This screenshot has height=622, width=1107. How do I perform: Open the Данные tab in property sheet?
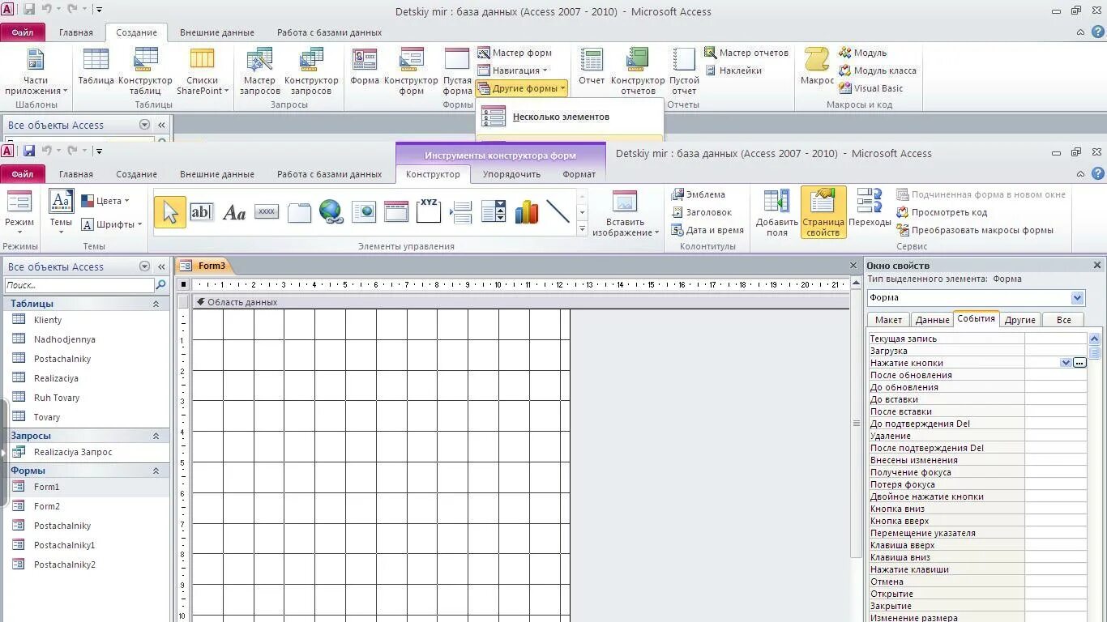pos(932,320)
